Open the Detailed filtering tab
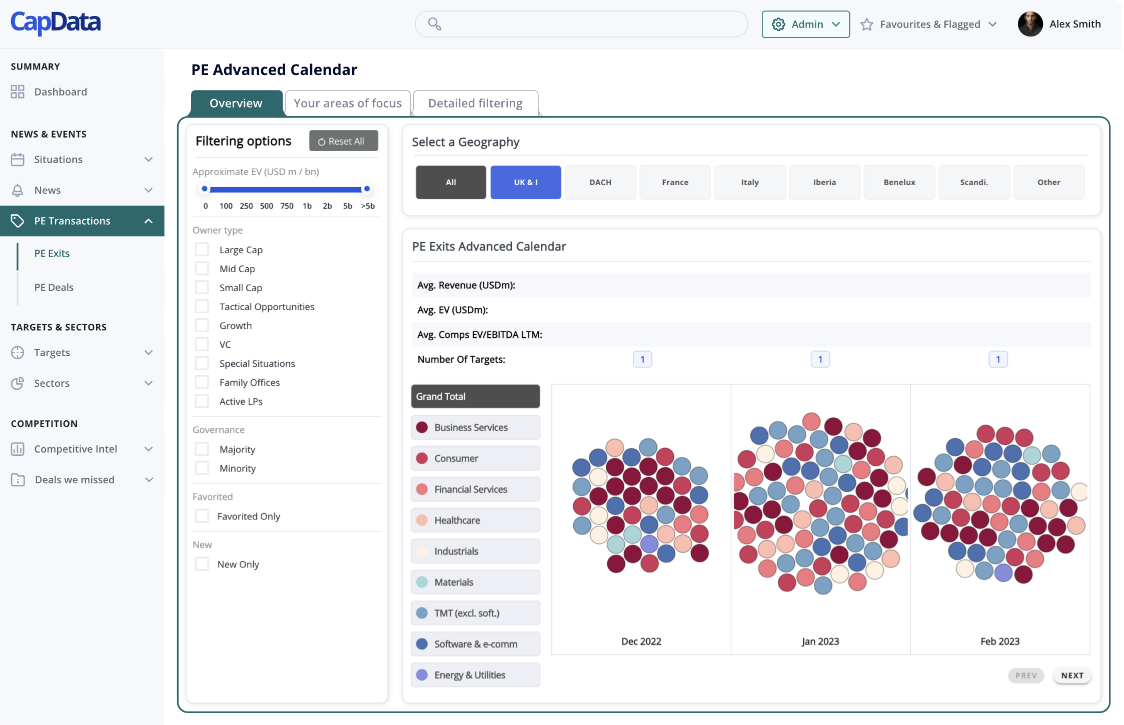 pos(475,103)
